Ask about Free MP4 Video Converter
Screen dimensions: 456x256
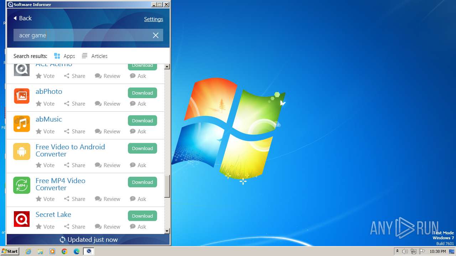(x=138, y=199)
